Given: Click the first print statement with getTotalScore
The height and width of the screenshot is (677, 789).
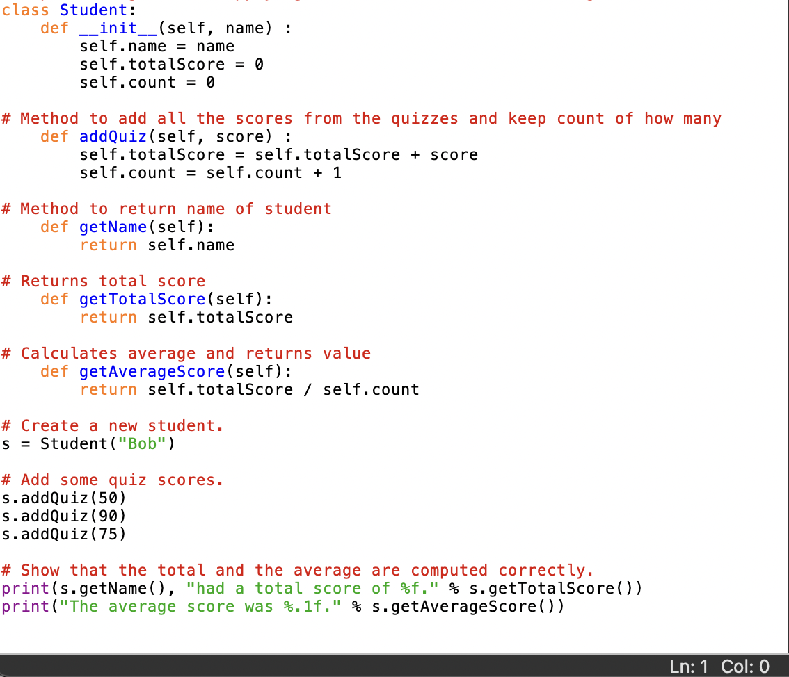Looking at the screenshot, I should 320,588.
